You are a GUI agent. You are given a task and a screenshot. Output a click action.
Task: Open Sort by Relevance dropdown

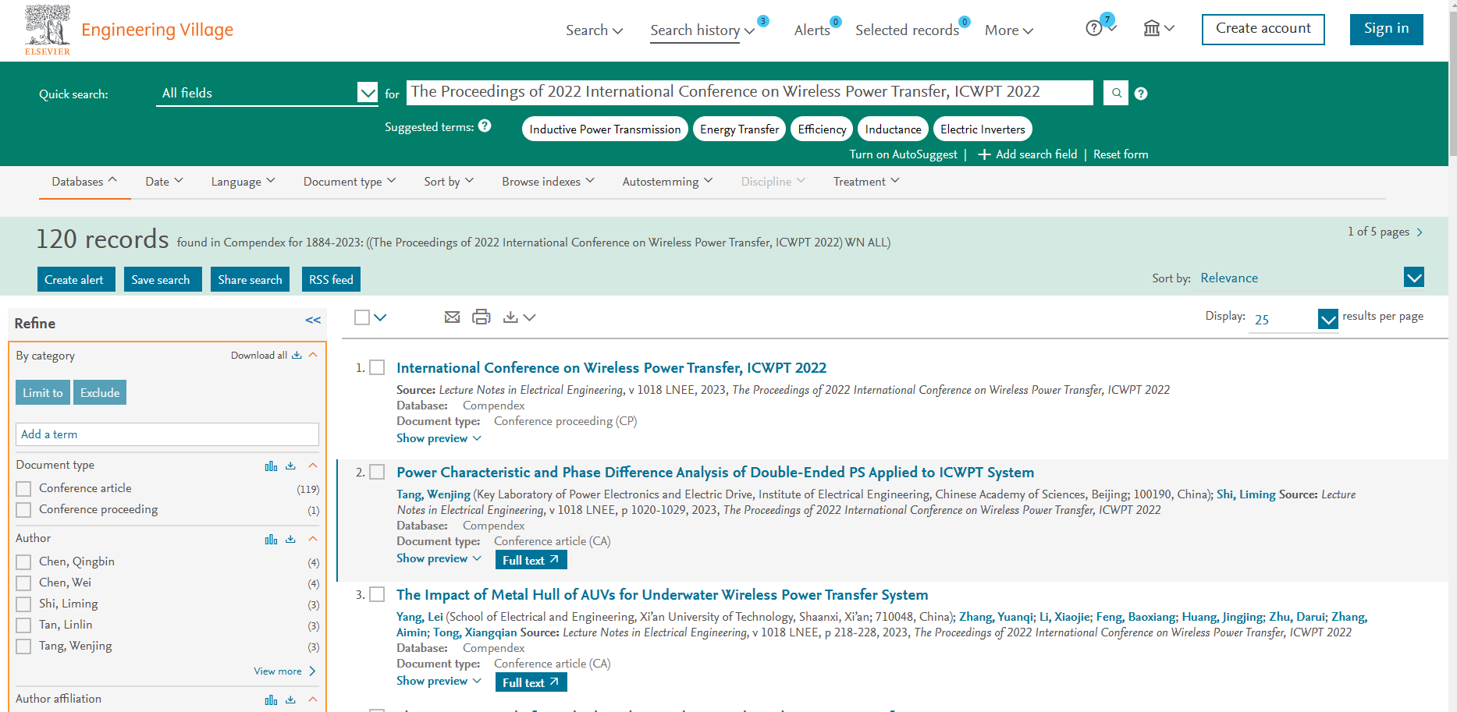pyautogui.click(x=1310, y=278)
